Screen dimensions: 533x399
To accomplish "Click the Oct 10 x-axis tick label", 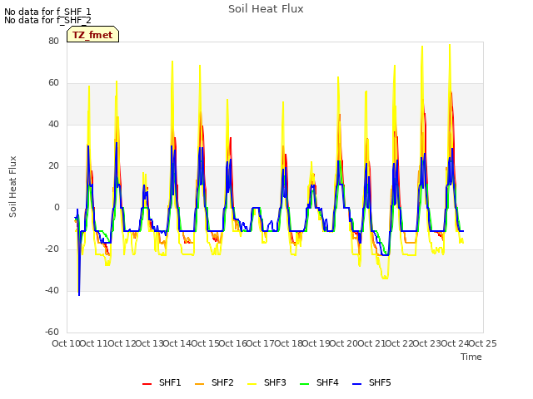I will point(66,343).
